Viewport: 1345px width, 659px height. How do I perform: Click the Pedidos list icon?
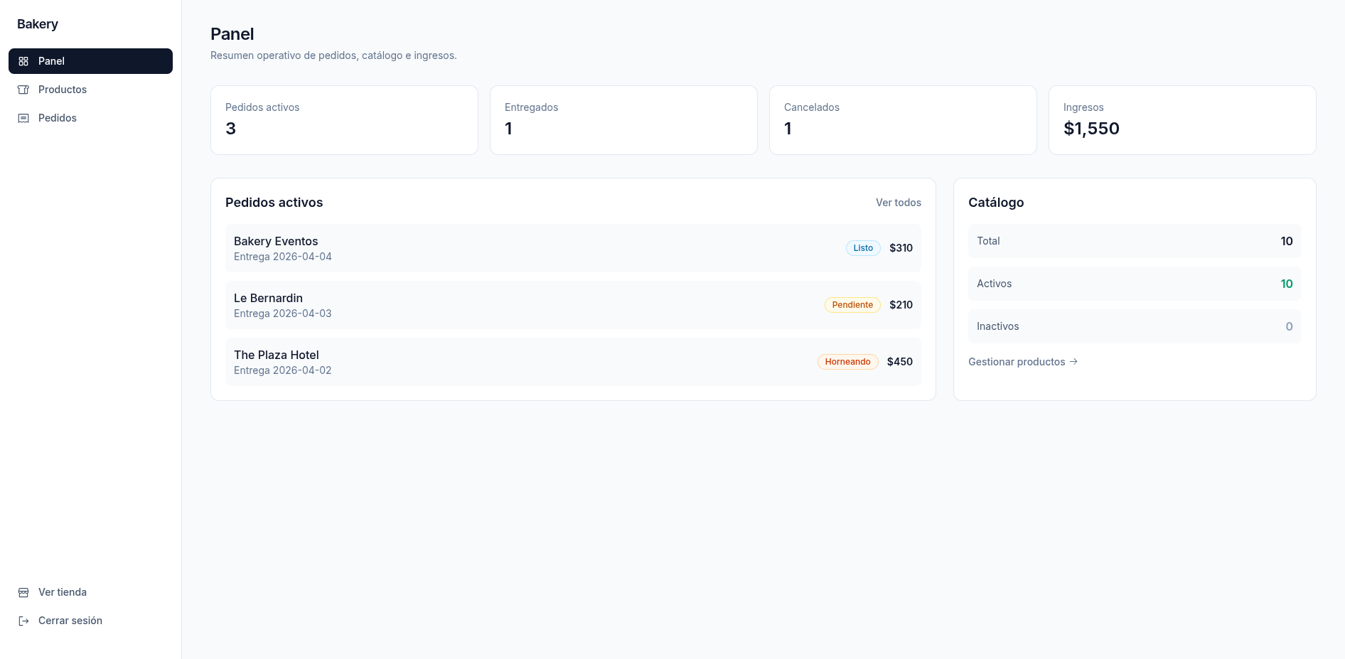(x=23, y=118)
